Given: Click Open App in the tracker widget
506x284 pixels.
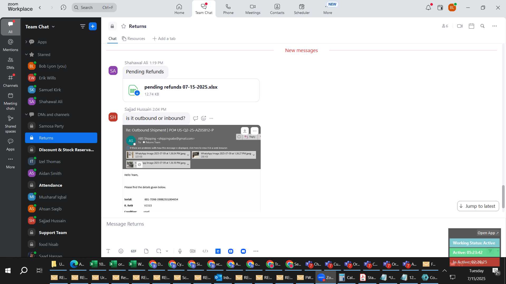Looking at the screenshot, I should coord(488,233).
